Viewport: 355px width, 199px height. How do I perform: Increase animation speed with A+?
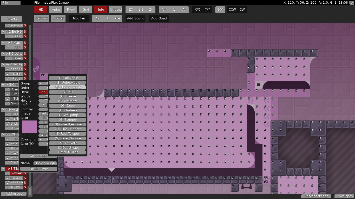point(164,10)
